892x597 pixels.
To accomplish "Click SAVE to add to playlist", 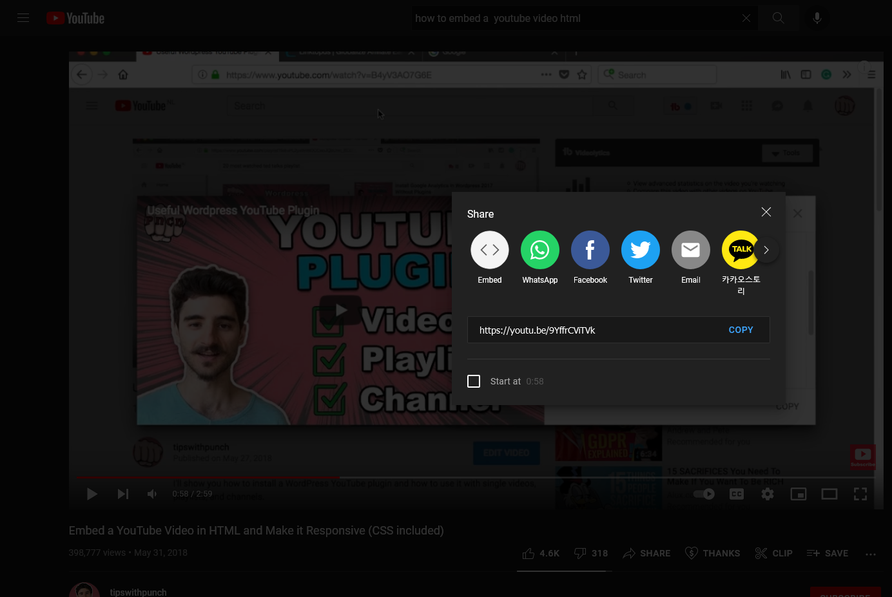I will coord(828,553).
